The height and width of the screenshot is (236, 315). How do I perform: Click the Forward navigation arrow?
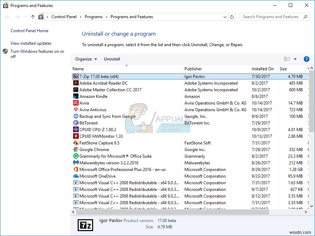point(17,17)
